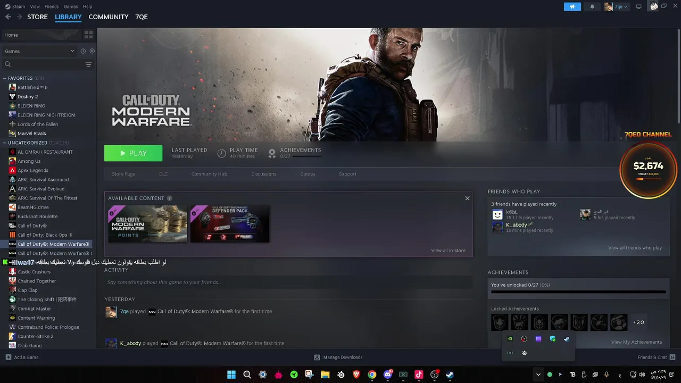This screenshot has width=681, height=383.
Task: Switch to Steam taskbar icon
Action: tap(450, 374)
